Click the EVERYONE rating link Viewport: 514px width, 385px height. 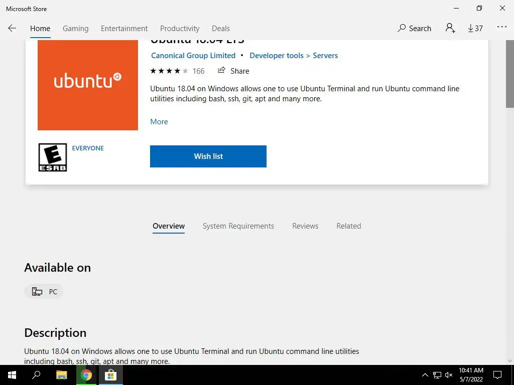[x=88, y=148]
